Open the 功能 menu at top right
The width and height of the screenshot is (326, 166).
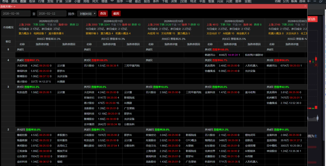coord(278,1)
